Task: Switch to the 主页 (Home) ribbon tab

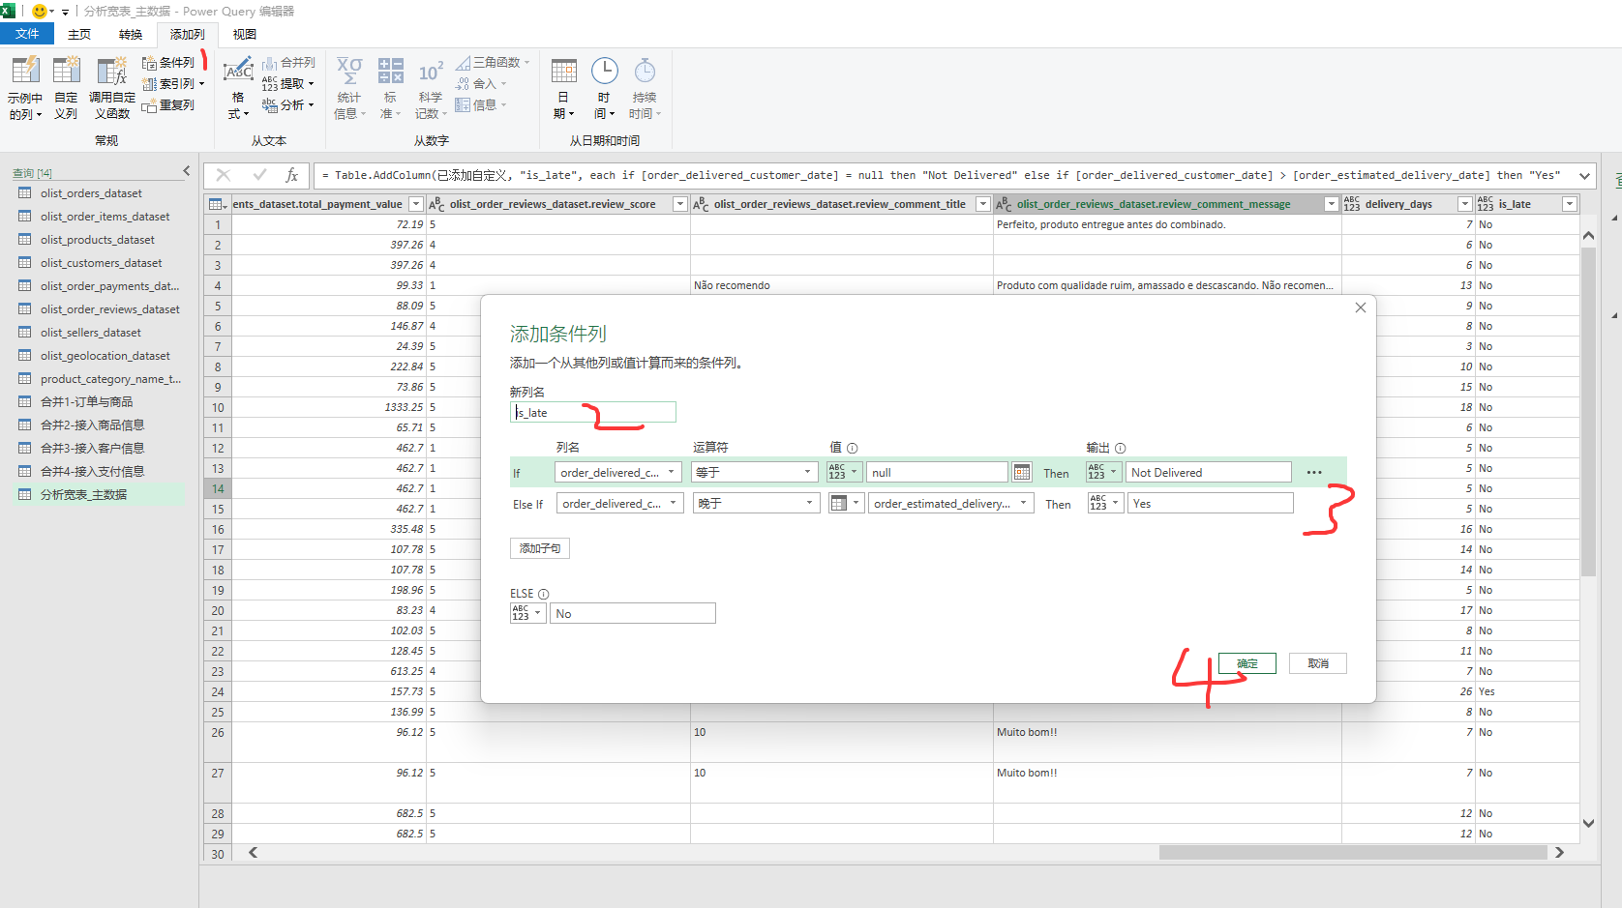Action: coord(79,34)
